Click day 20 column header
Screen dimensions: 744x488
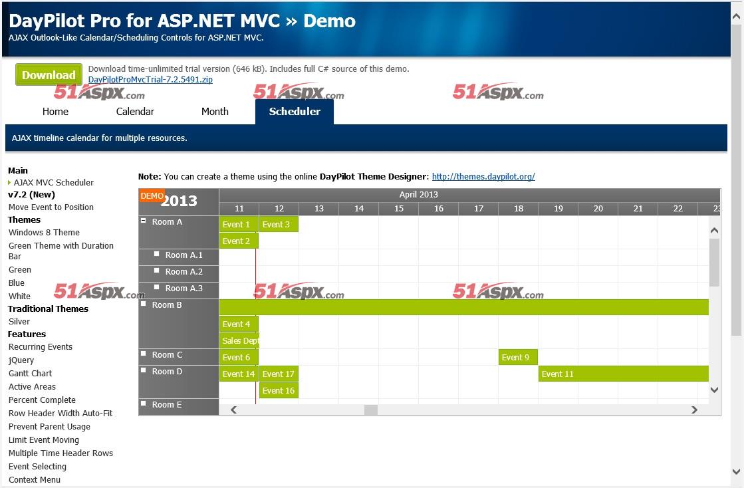point(598,209)
